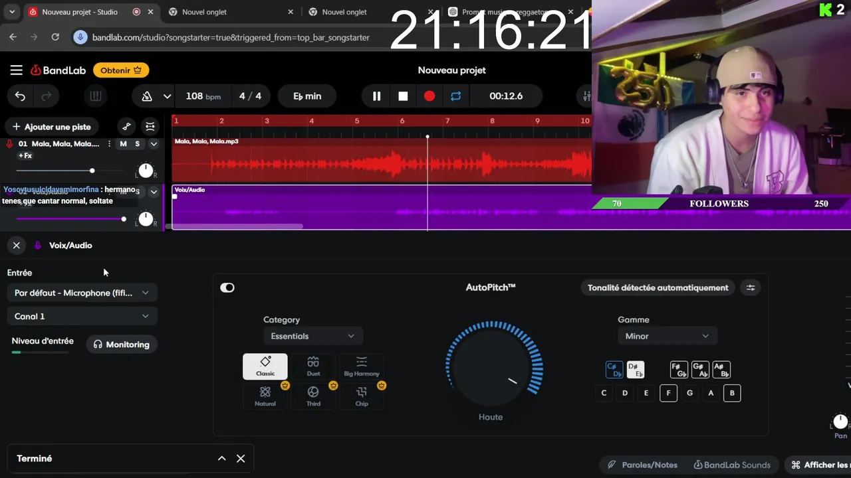Select the Mala, Mala, Mala.mp3 region
The height and width of the screenshot is (478, 851).
coord(382,159)
